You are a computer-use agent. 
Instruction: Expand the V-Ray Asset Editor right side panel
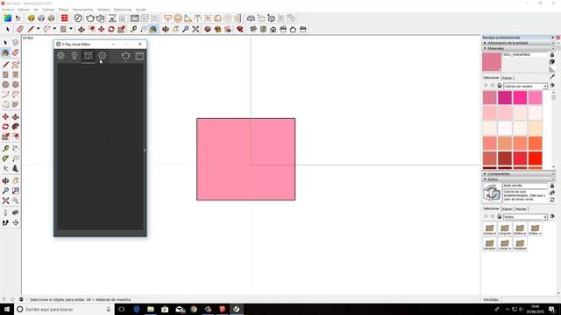(x=145, y=150)
